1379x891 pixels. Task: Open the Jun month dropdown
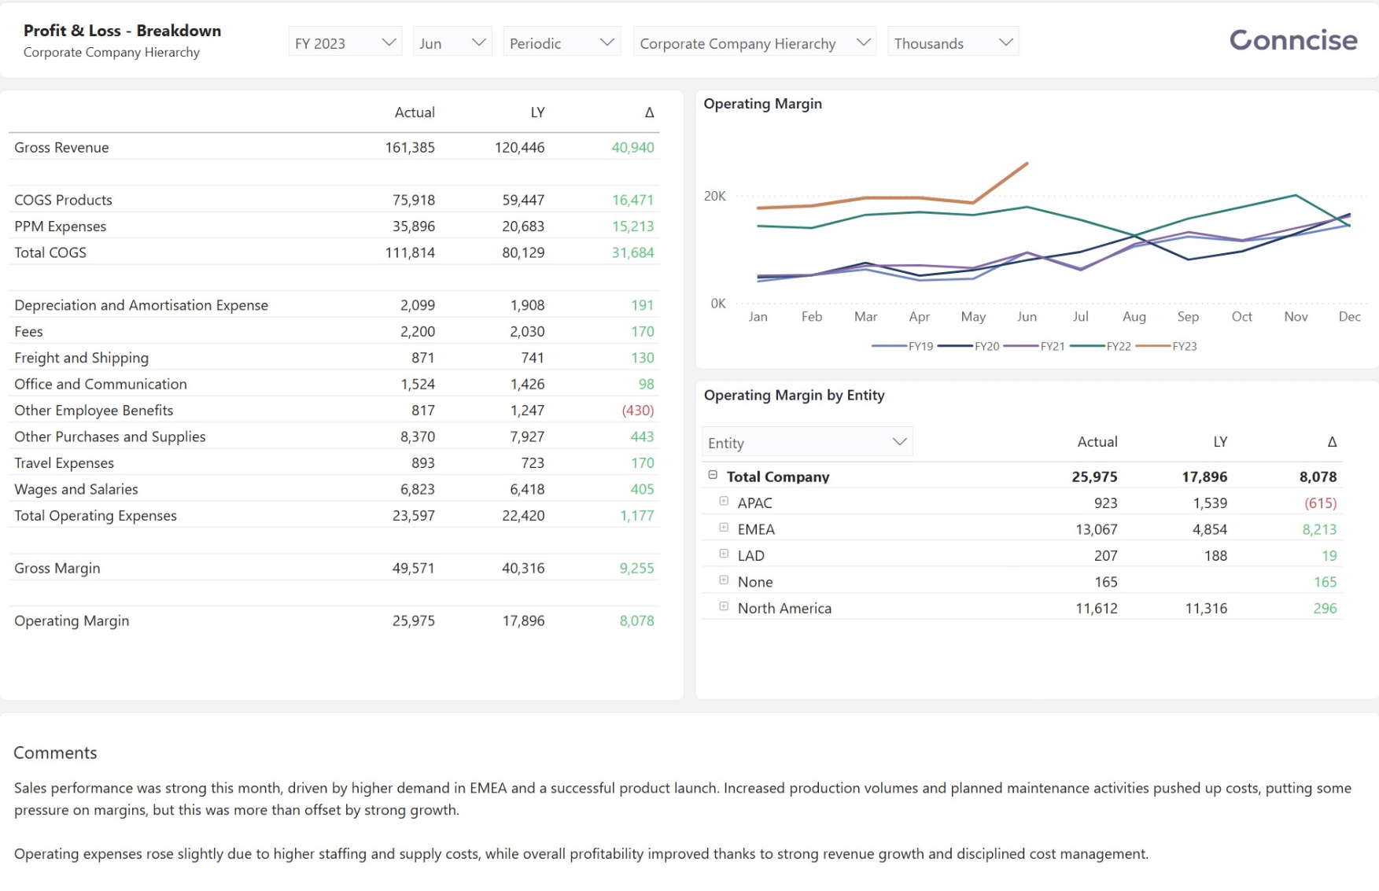point(452,42)
